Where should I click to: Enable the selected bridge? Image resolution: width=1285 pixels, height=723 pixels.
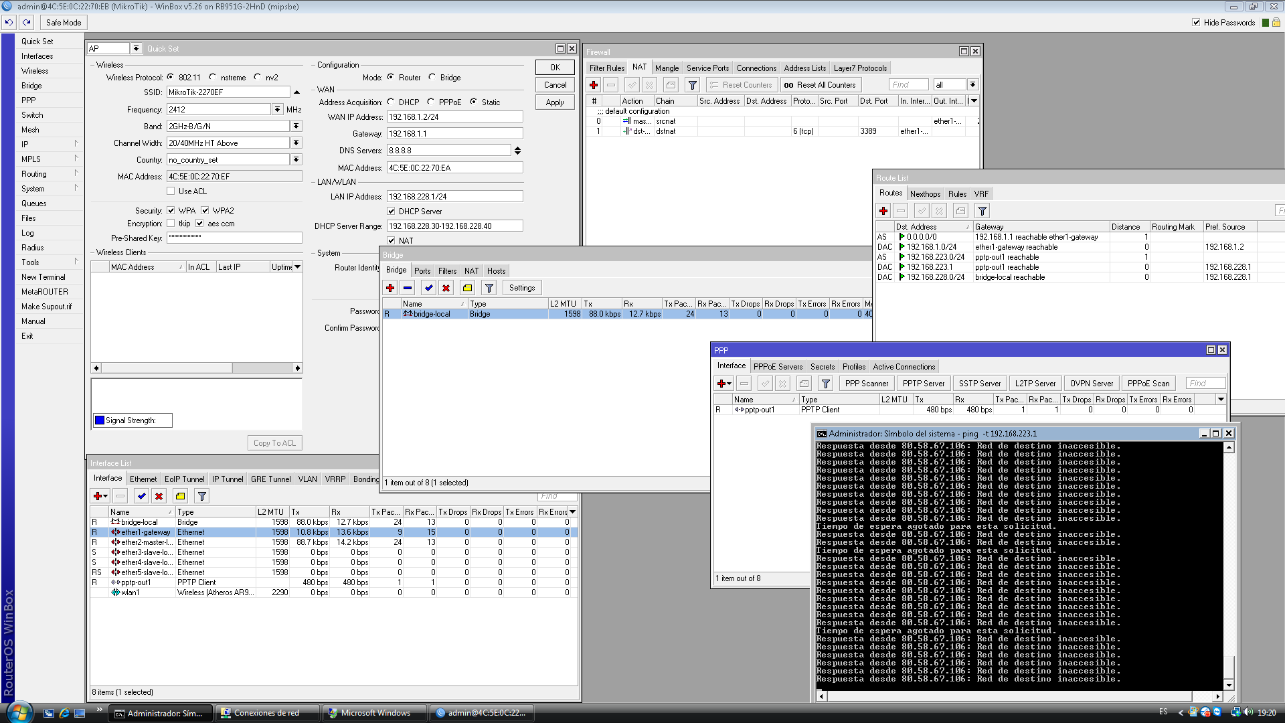click(429, 288)
